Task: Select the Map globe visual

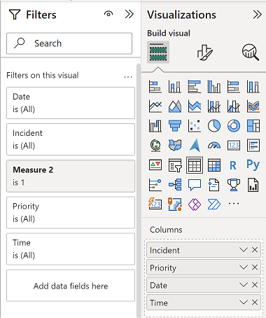Action: coord(155,145)
